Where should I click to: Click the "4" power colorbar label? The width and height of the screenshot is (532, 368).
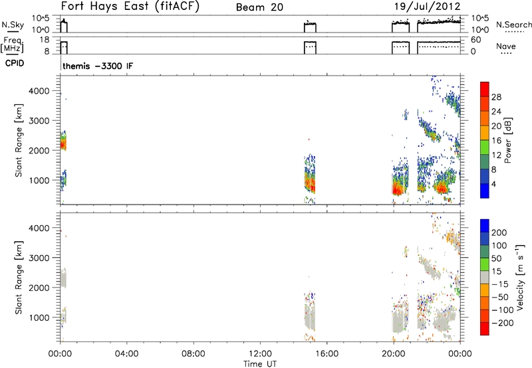coord(494,184)
